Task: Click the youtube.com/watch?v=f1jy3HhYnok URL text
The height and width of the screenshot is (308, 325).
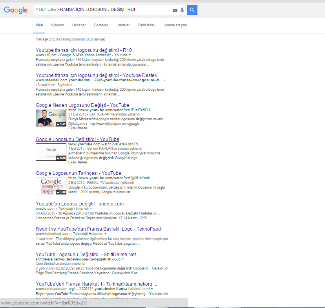Action: click(x=109, y=178)
